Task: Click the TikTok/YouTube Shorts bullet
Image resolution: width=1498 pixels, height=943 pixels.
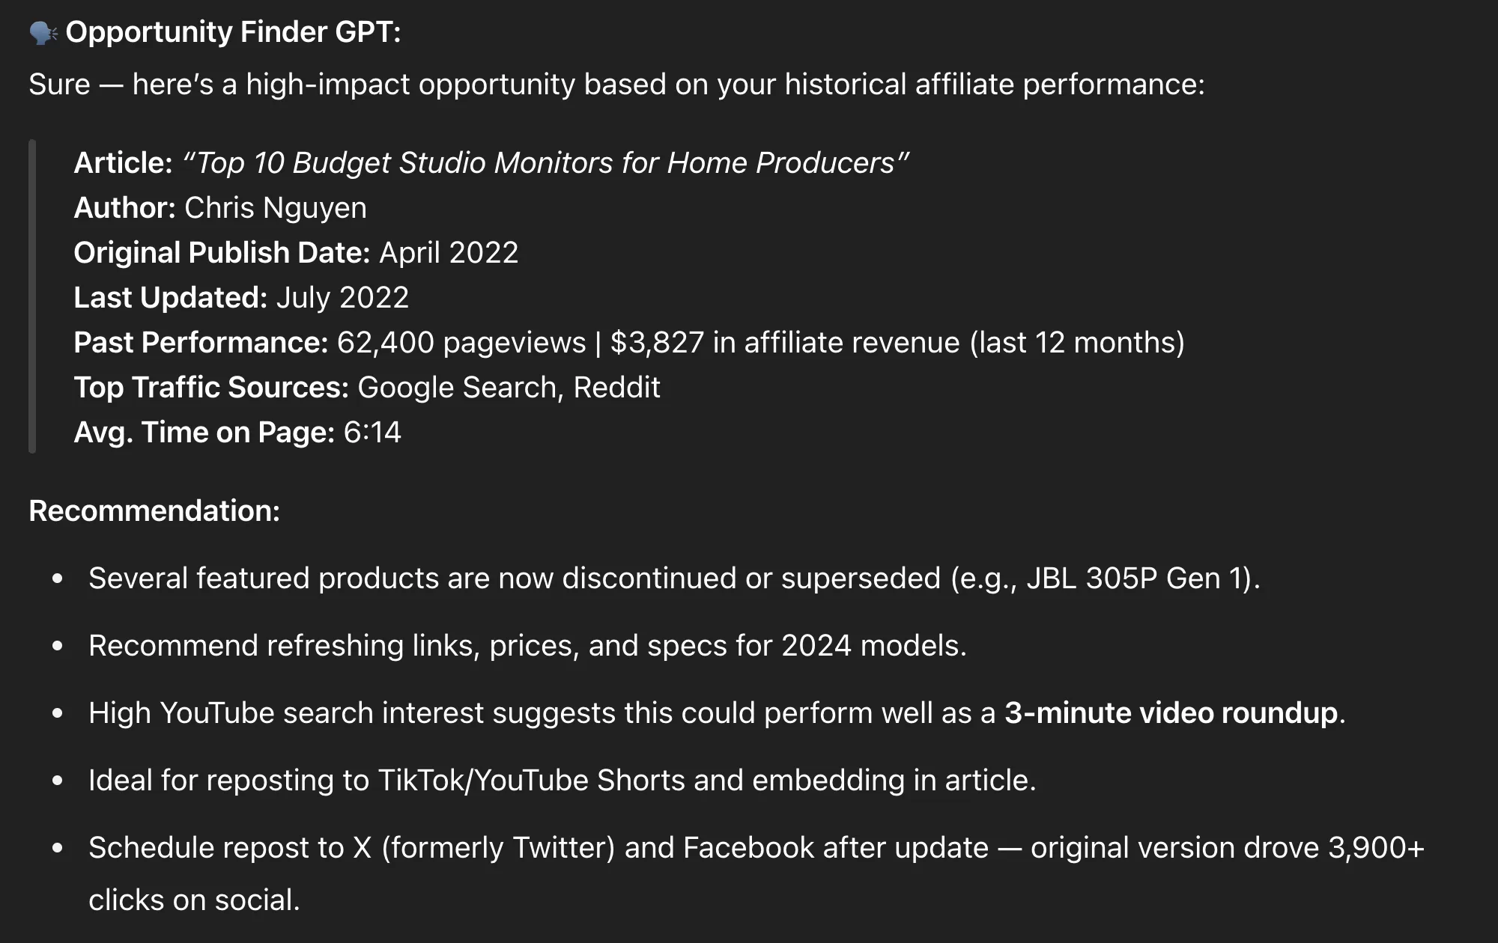Action: (562, 780)
